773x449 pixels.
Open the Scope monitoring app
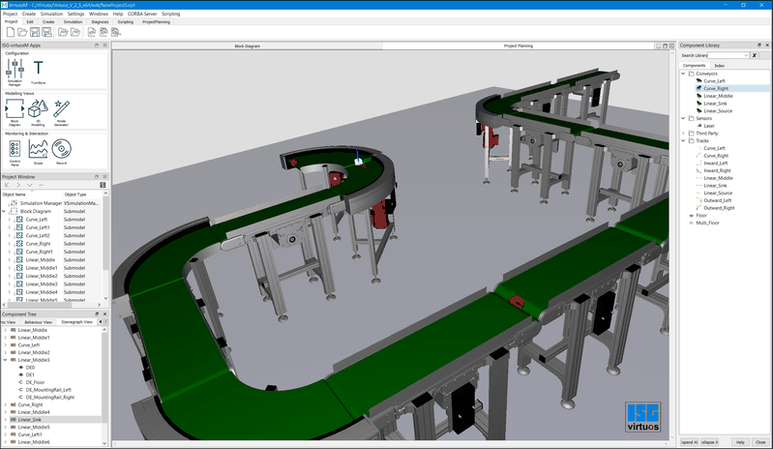(39, 150)
